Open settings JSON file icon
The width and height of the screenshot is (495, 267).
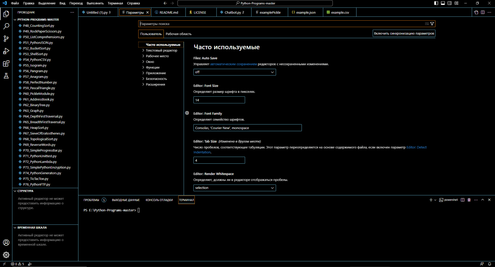pyautogui.click(x=476, y=13)
